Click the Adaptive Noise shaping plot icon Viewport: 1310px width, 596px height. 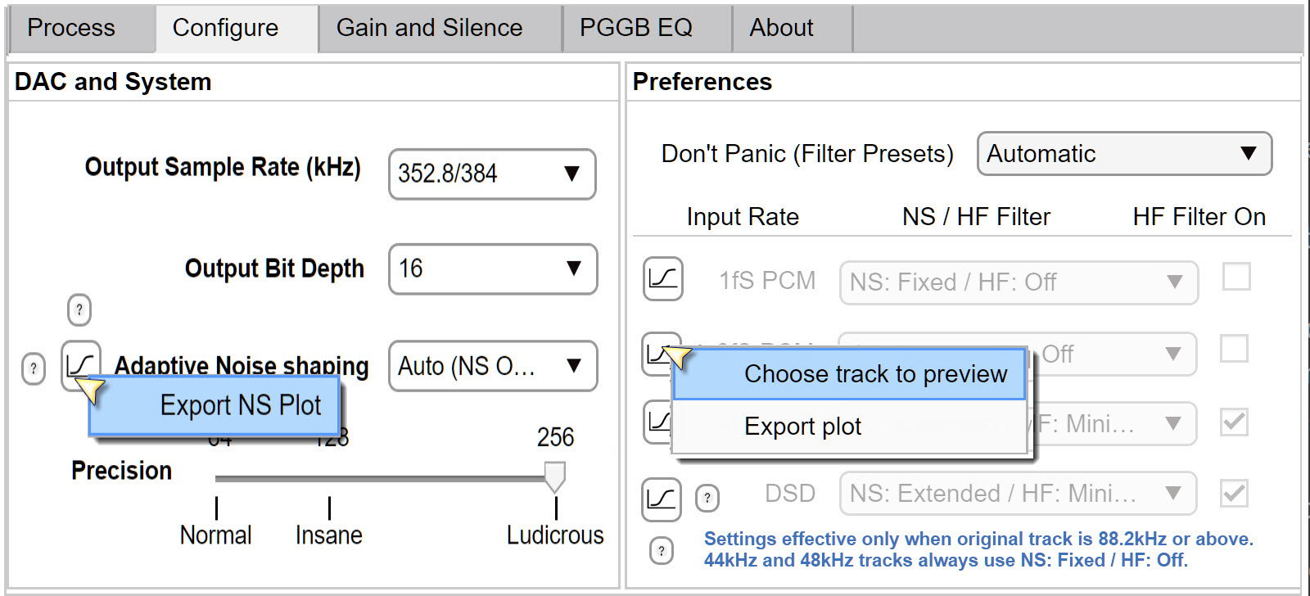pyautogui.click(x=81, y=362)
